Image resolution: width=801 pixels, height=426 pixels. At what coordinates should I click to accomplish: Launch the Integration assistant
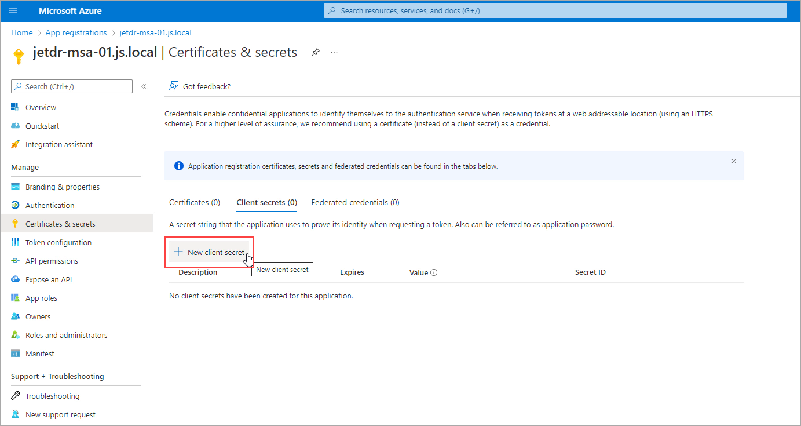tap(58, 144)
